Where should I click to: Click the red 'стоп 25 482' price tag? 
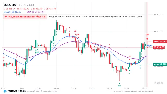pos(160,42)
